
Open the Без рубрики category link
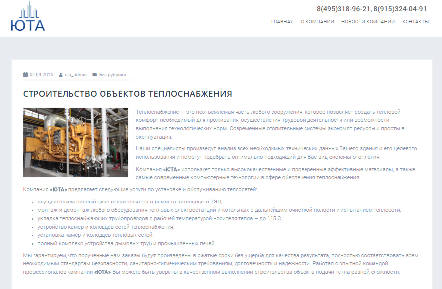click(112, 75)
